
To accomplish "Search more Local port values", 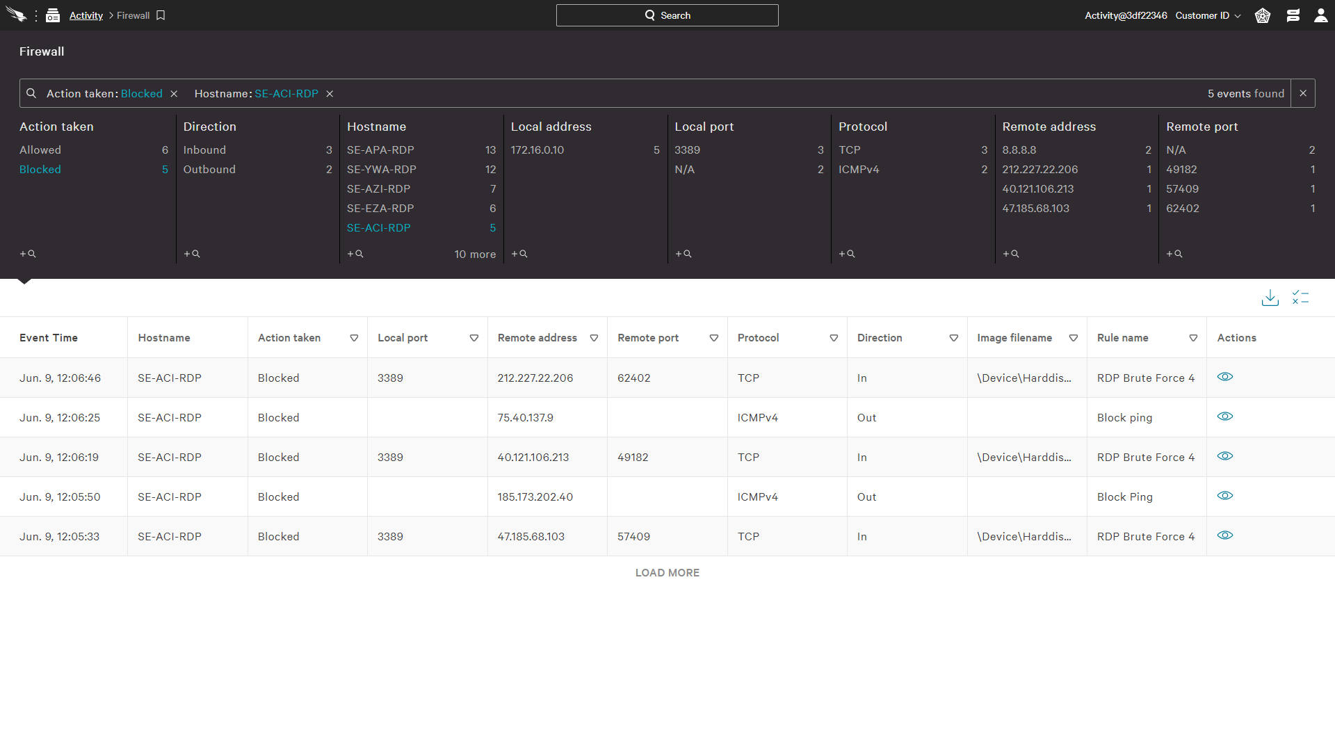I will (683, 254).
